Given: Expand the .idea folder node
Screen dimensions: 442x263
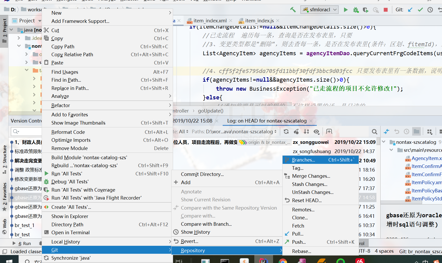Looking at the screenshot, I should [x=19, y=38].
